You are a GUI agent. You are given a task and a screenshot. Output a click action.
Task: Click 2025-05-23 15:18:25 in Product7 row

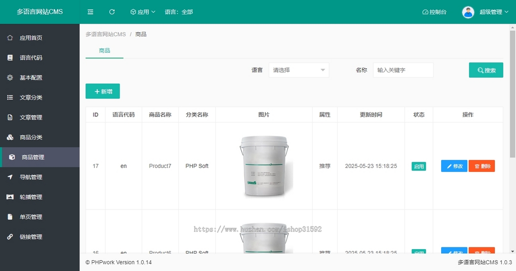pyautogui.click(x=371, y=166)
